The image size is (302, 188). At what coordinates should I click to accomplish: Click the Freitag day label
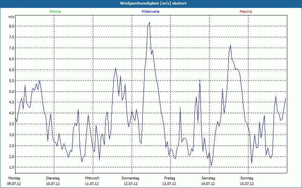click(169, 178)
